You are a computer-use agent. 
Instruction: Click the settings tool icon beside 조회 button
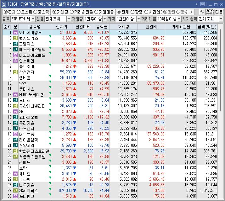pyautogui.click(x=202, y=12)
